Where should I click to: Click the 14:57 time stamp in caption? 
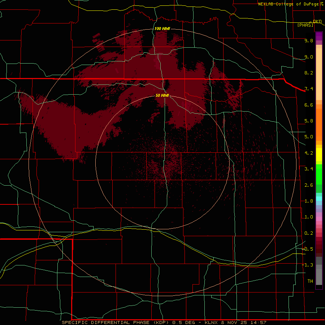tap(258, 322)
